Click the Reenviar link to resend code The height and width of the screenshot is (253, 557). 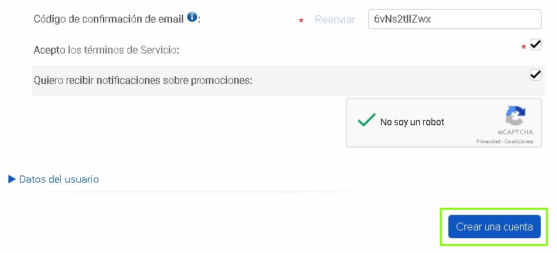tap(335, 20)
